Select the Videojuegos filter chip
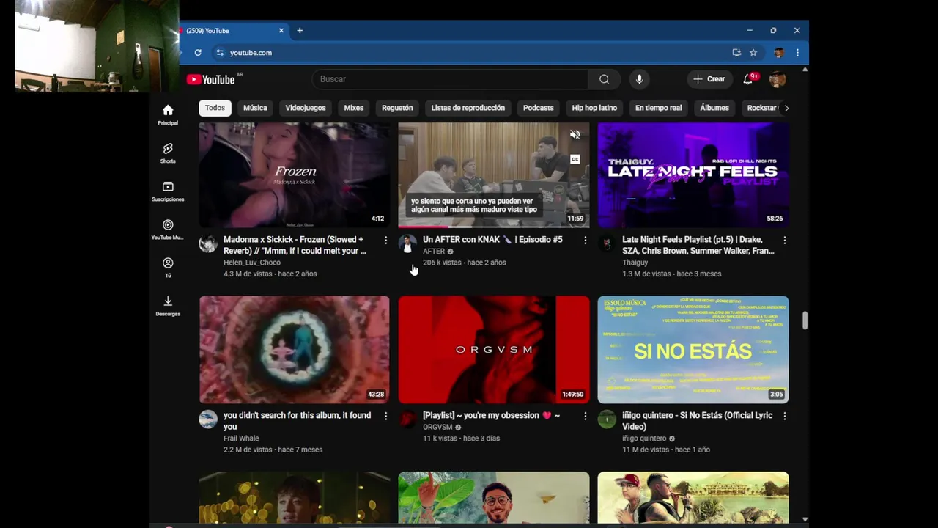The height and width of the screenshot is (528, 938). tap(306, 108)
